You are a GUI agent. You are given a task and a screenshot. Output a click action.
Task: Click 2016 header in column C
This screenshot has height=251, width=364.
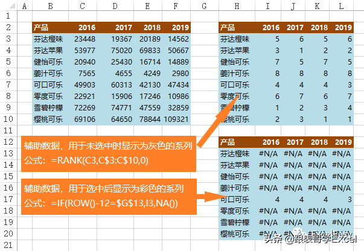[x=83, y=28]
